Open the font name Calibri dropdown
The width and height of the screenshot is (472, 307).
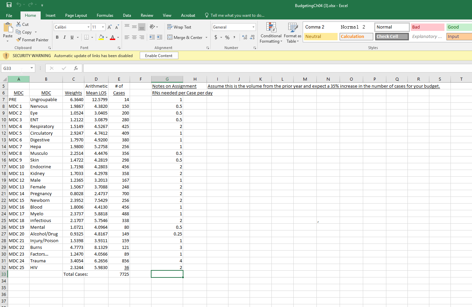88,27
